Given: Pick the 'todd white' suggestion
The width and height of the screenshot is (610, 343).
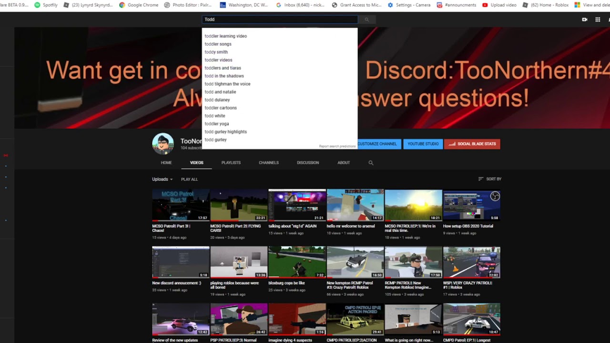Looking at the screenshot, I should pos(280,116).
